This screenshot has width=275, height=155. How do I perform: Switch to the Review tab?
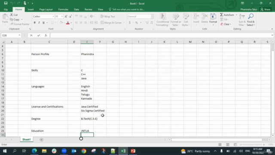click(89, 9)
